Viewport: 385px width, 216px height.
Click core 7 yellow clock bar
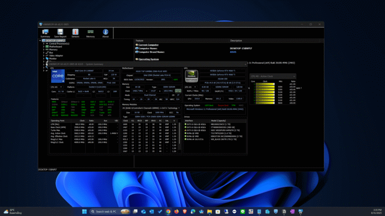[x=265, y=103]
